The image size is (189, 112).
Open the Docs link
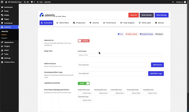[121, 34]
